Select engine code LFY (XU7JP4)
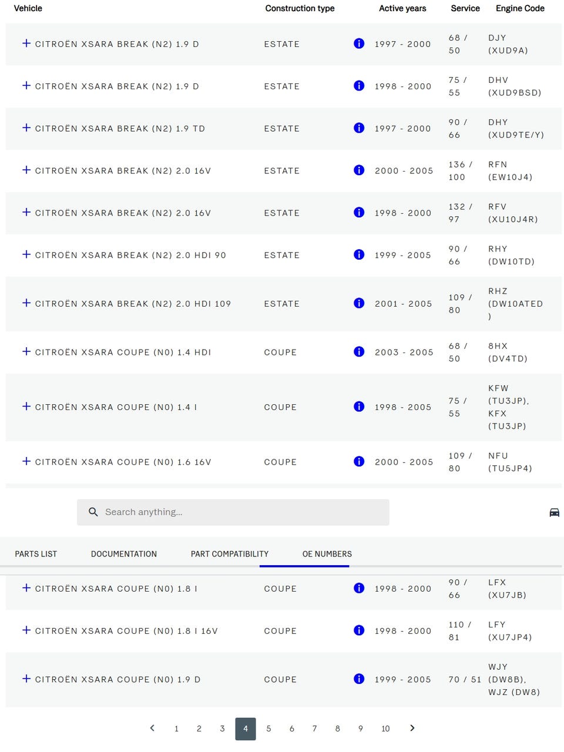 pos(510,630)
